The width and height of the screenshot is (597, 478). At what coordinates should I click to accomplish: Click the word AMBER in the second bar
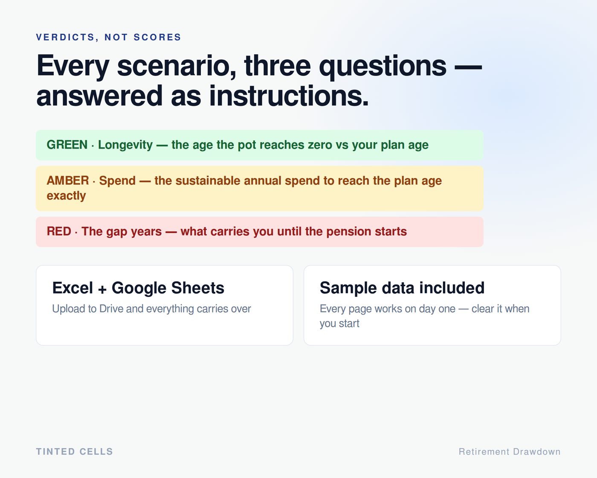[68, 181]
